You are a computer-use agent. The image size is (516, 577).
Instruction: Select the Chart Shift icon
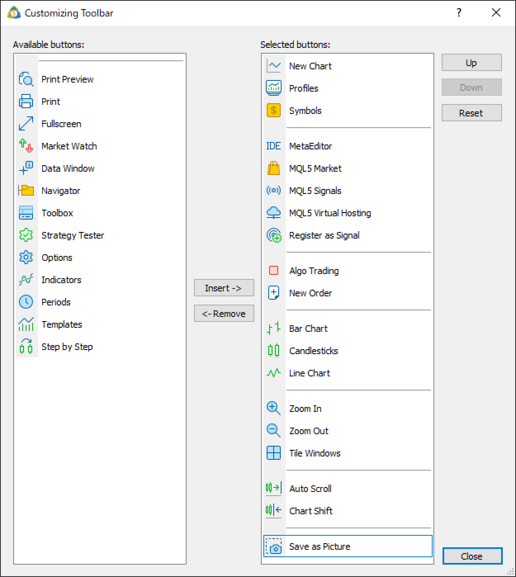tap(274, 511)
